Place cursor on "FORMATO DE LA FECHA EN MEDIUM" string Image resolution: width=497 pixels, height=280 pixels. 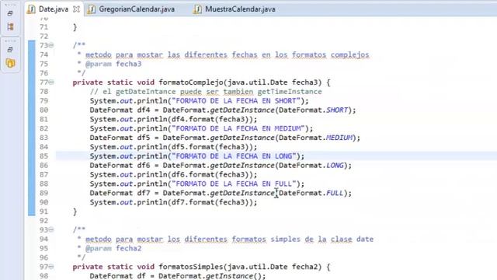coord(238,128)
